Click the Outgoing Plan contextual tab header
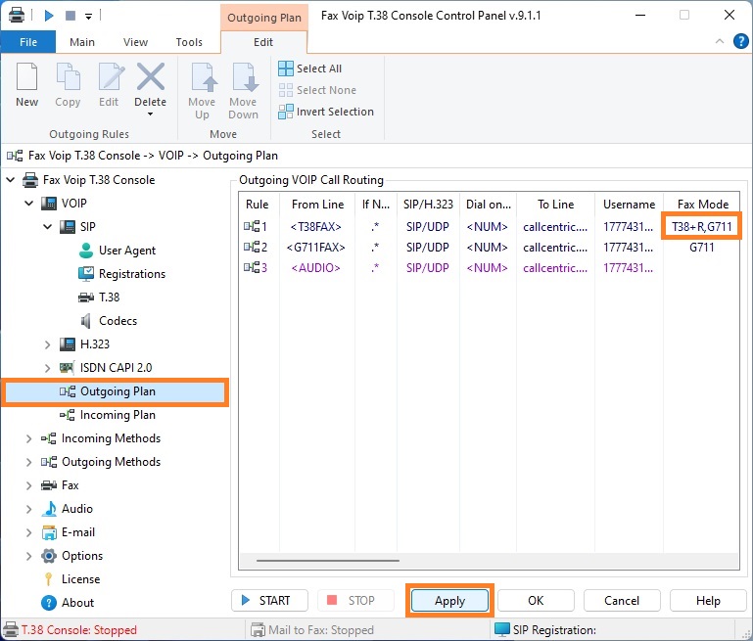Image resolution: width=753 pixels, height=641 pixels. coord(264,18)
